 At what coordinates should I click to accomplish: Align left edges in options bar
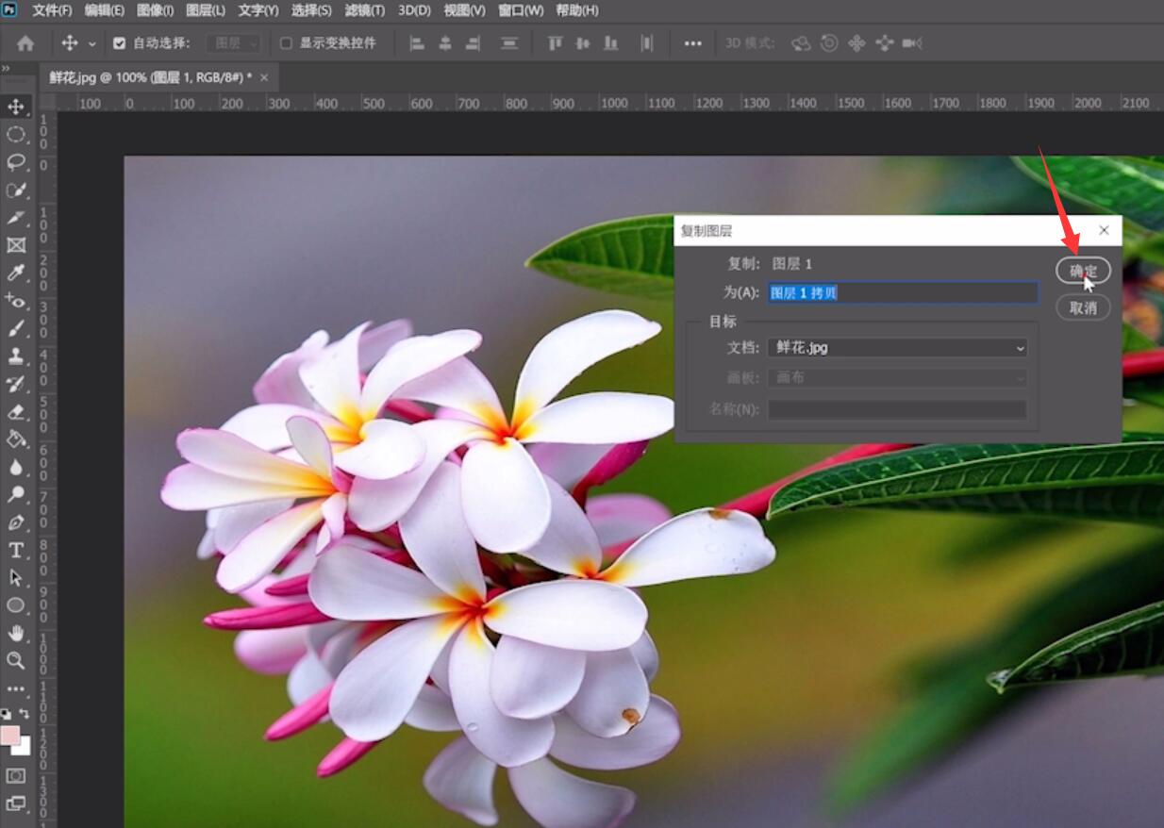click(x=418, y=43)
